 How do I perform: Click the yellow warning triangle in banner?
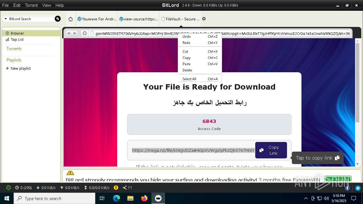pyautogui.click(x=70, y=173)
